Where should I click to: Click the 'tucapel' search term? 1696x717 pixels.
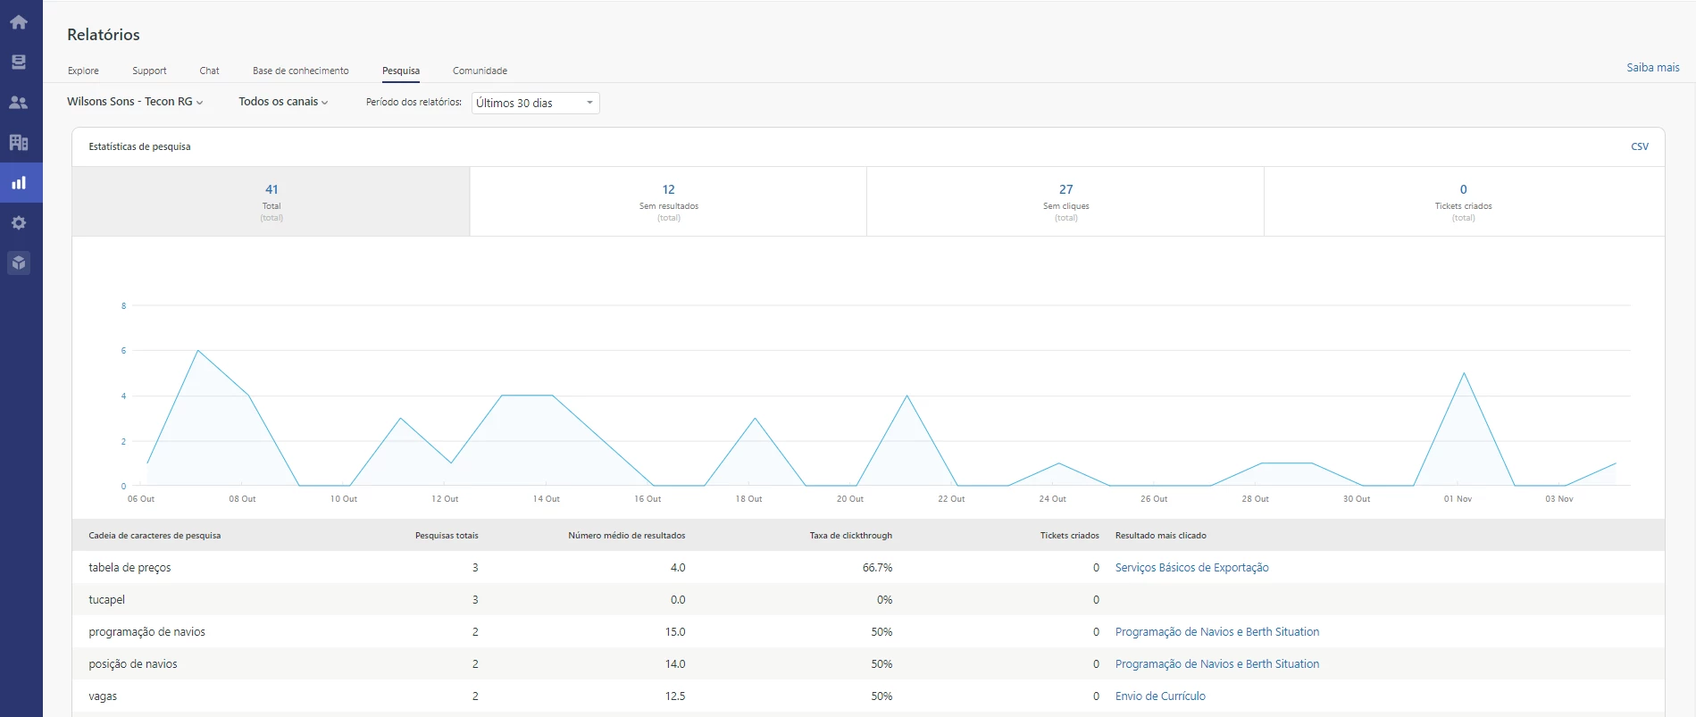coord(106,600)
